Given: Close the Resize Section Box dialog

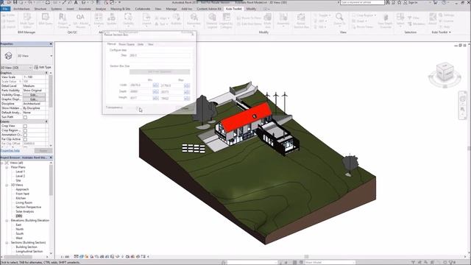Looking at the screenshot, I should 193,35.
